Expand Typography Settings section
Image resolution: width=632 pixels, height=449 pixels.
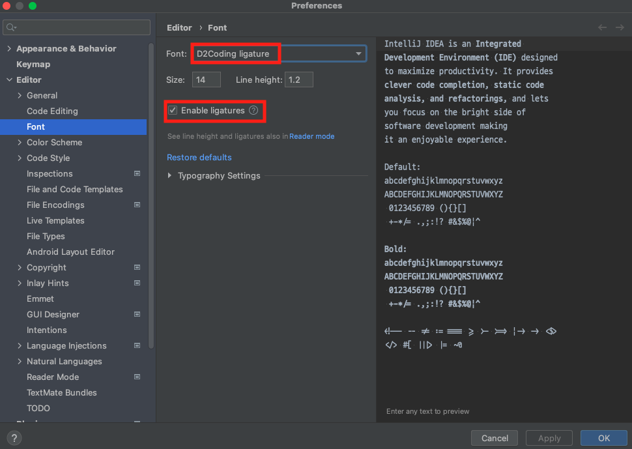pos(169,176)
